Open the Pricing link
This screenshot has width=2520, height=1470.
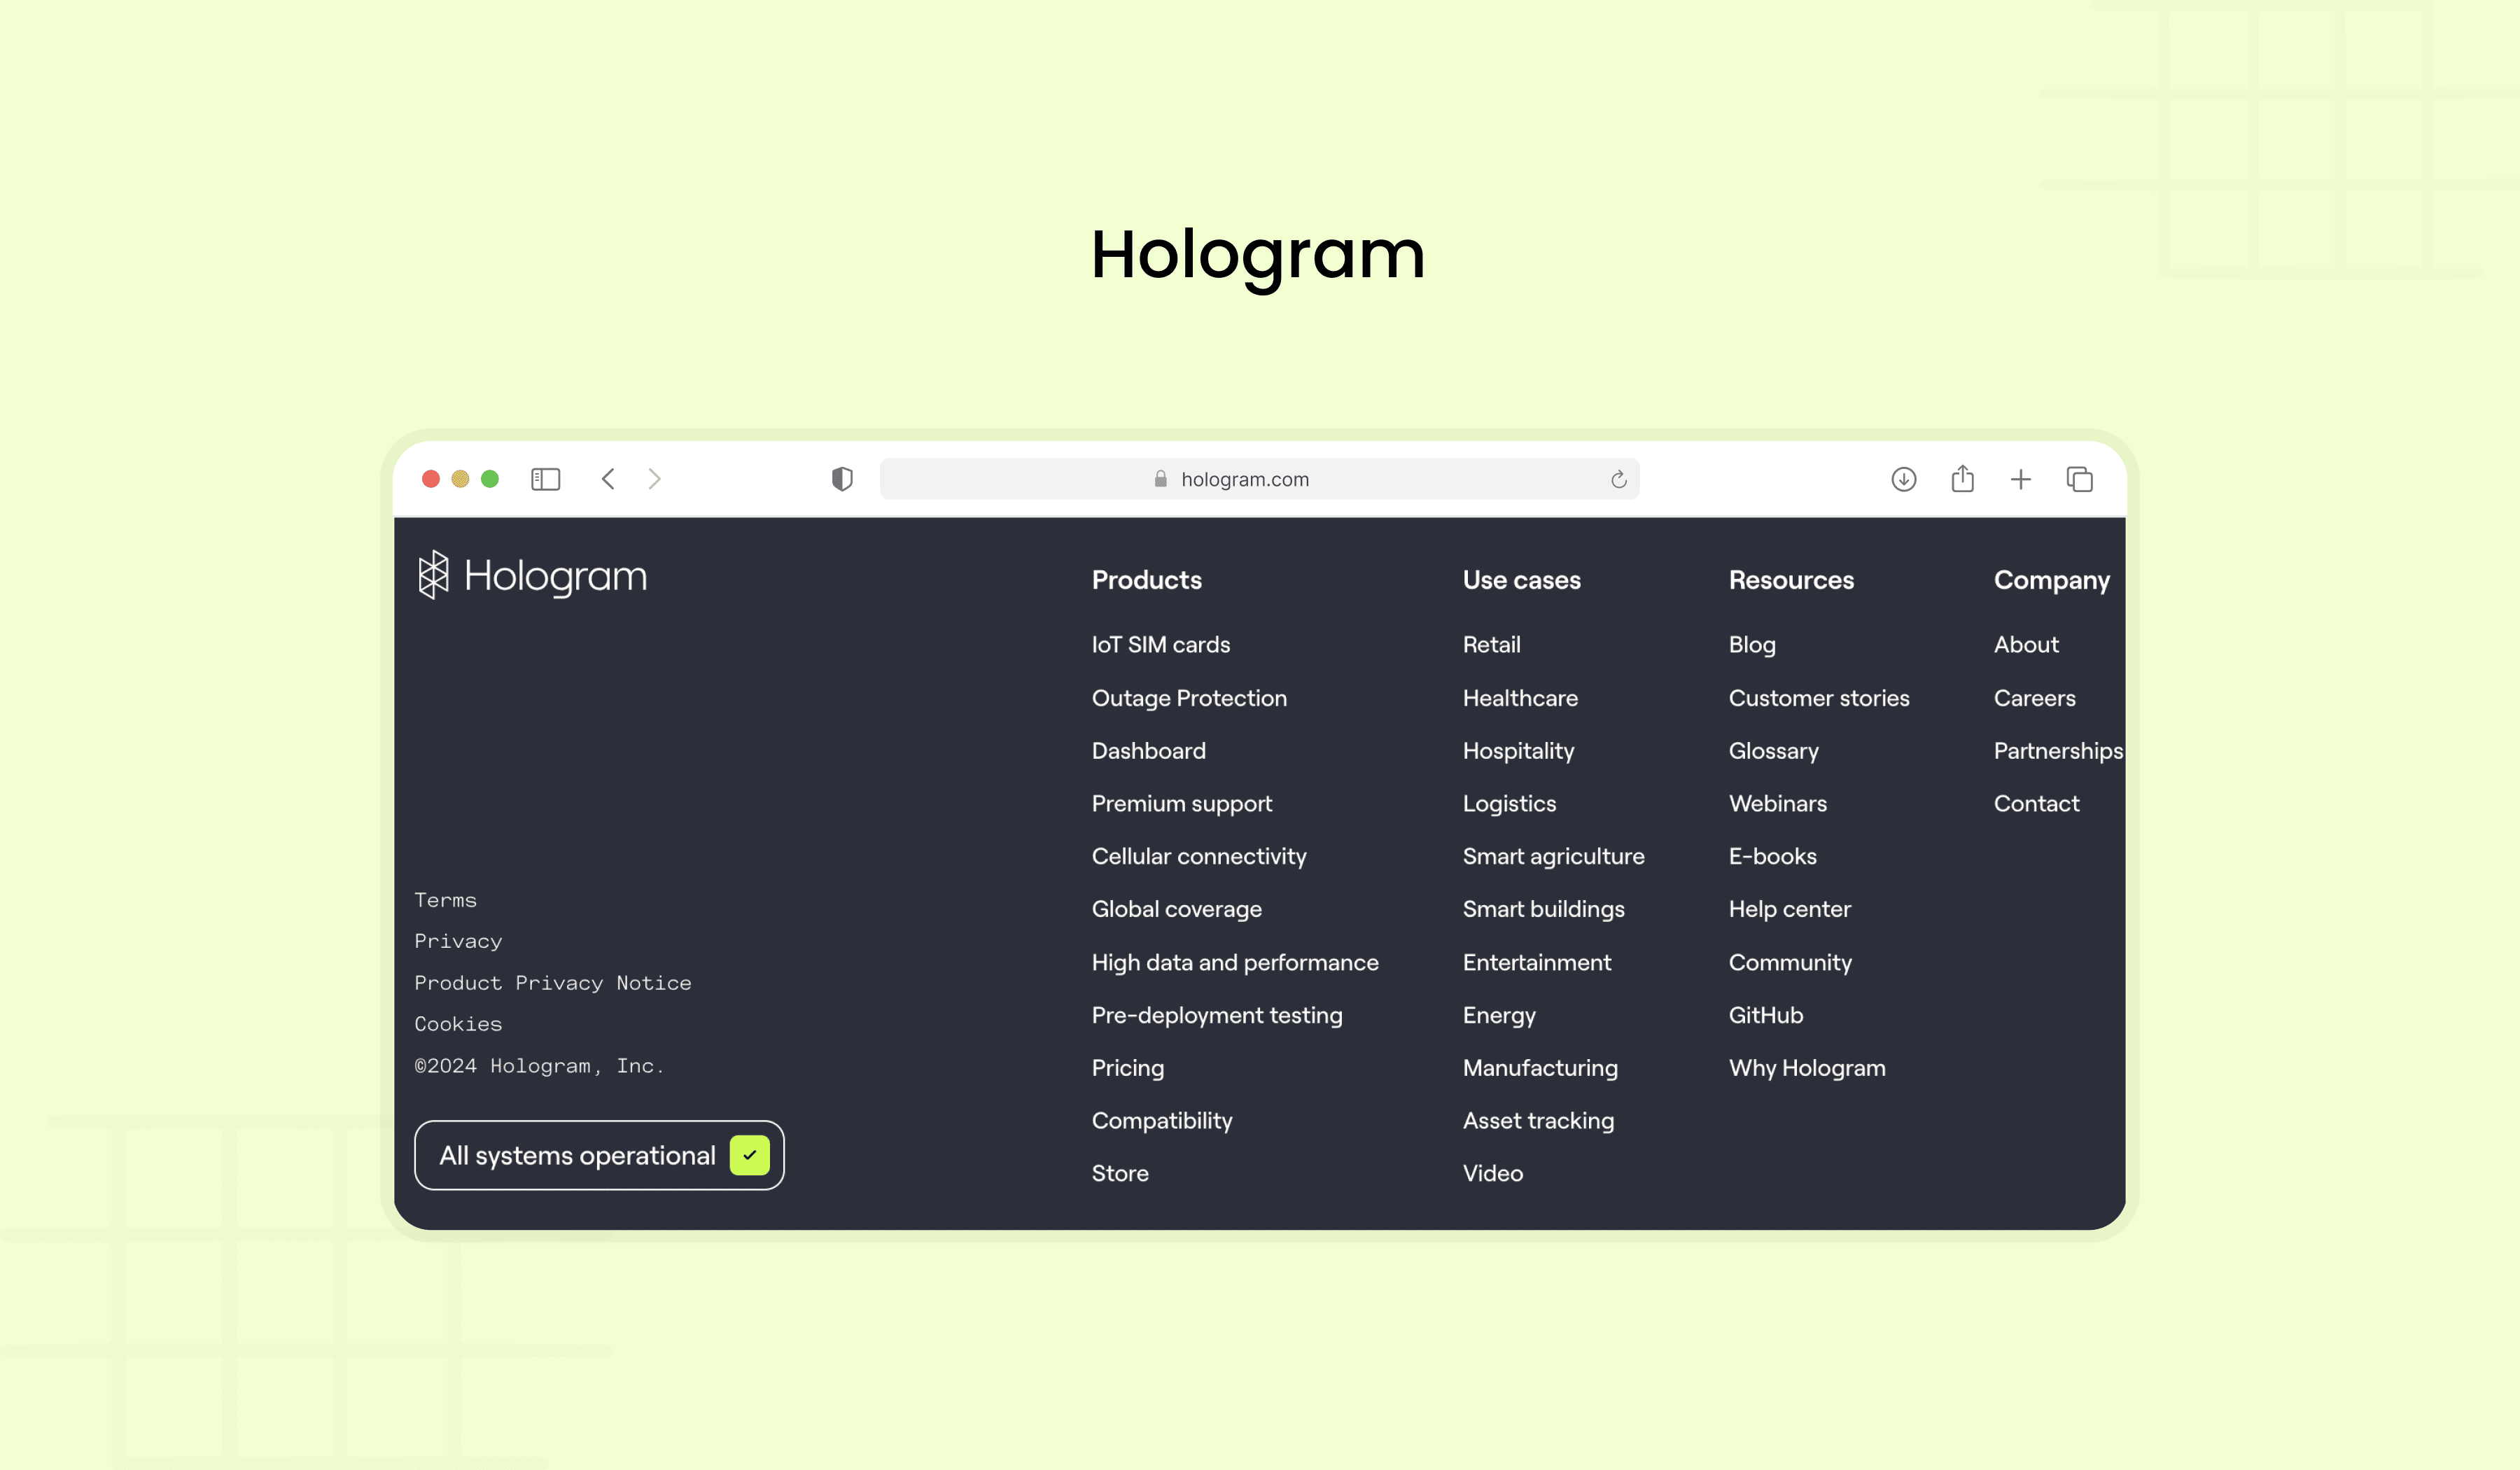(x=1128, y=1069)
